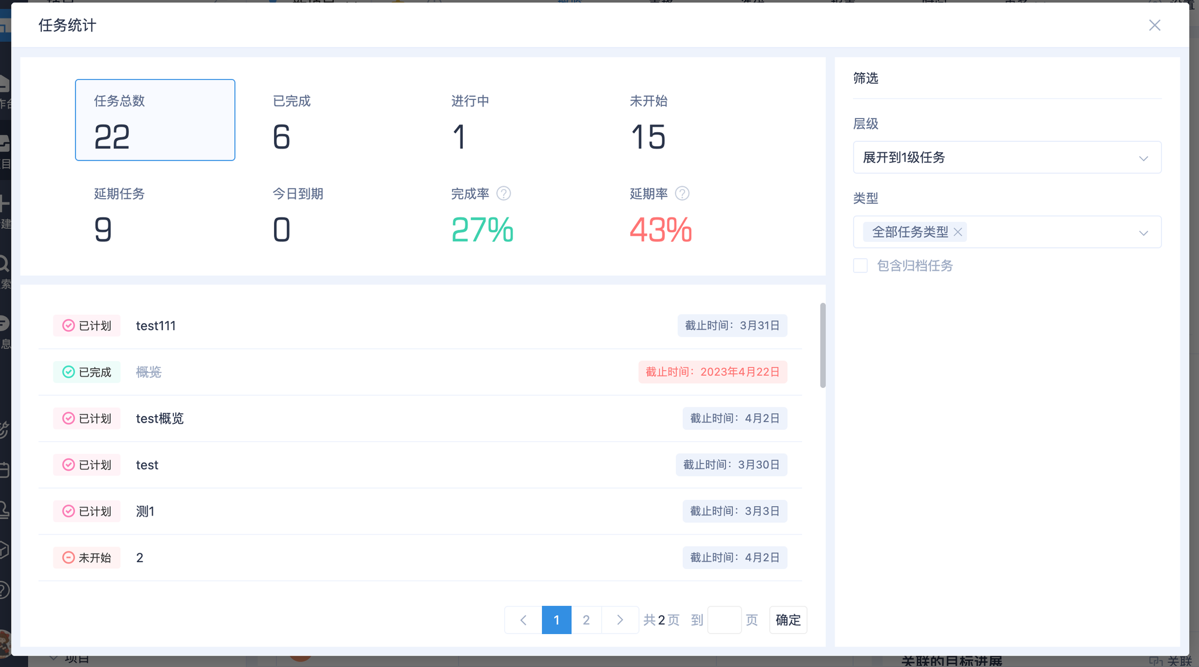Select the 任务总数 stat card
This screenshot has width=1199, height=667.
point(155,120)
